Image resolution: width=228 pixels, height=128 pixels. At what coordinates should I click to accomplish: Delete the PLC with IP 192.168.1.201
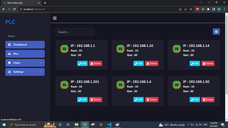pos(96,100)
